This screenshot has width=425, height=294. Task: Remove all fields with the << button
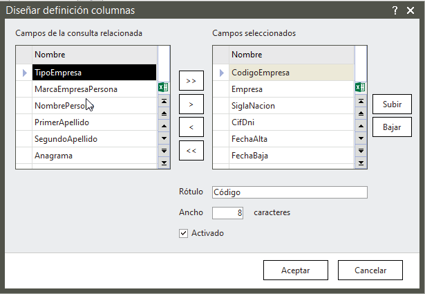click(191, 150)
